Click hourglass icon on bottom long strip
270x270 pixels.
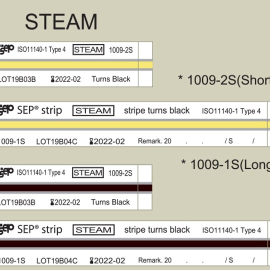(92, 260)
